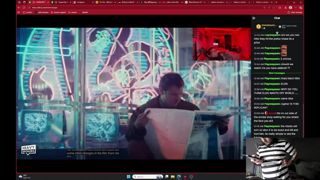The height and width of the screenshot is (180, 320).
Task: Click the Microsoft Edge taskbar icon
Action: tap(179, 176)
